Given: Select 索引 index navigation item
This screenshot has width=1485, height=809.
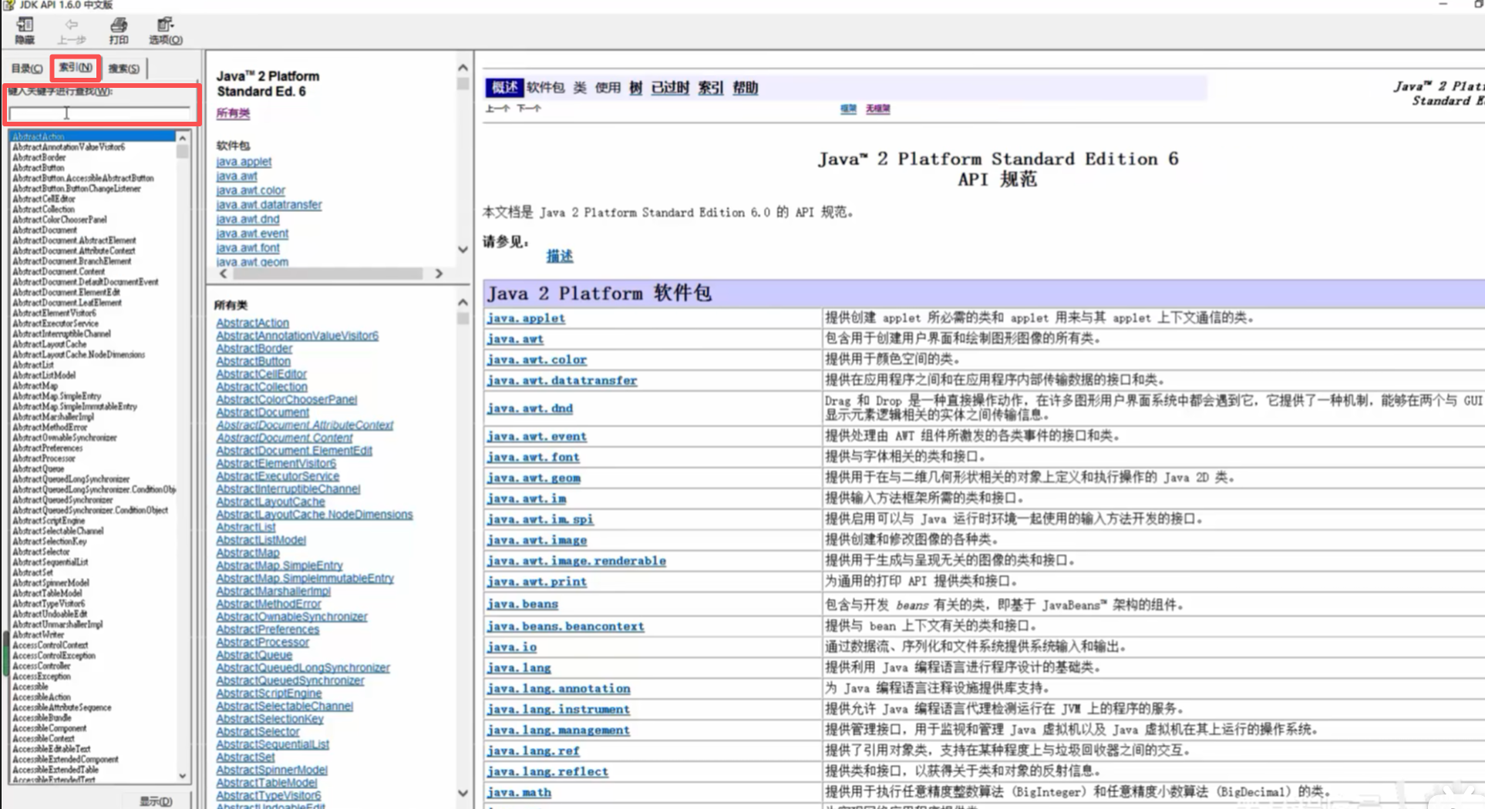Looking at the screenshot, I should click(710, 88).
